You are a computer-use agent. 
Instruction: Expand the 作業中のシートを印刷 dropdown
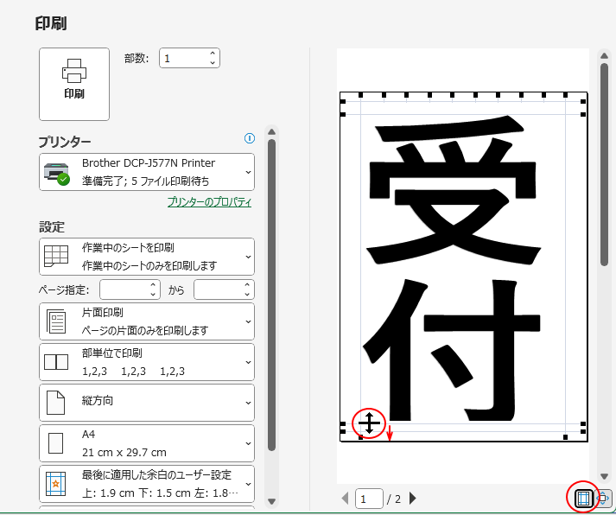147,257
